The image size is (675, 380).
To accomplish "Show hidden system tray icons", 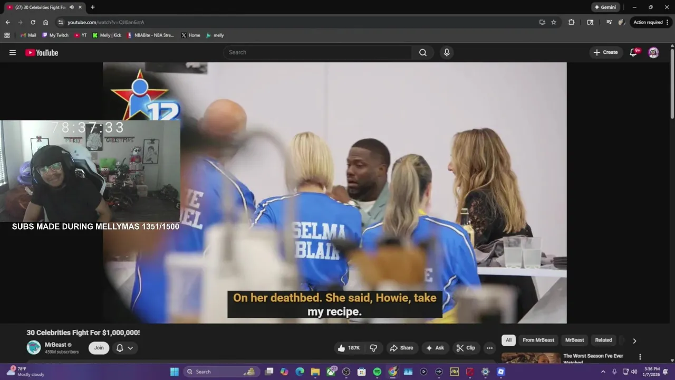I will (x=603, y=372).
